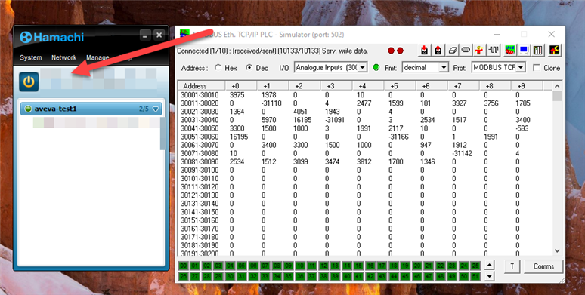Screen dimensions: 585x295
Task: Click the +0 column header
Action: [241, 86]
